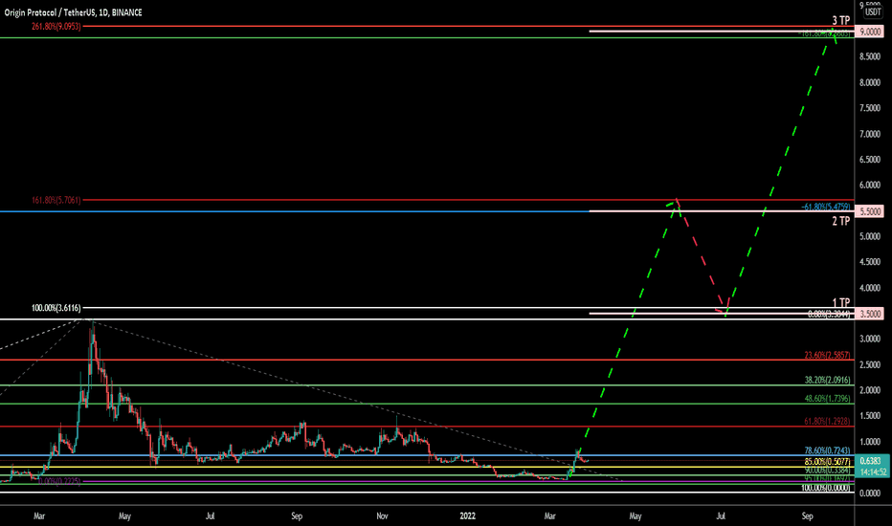This screenshot has height=526, width=892.
Task: Select the 9.0000 price tag on axis
Action: 870,32
